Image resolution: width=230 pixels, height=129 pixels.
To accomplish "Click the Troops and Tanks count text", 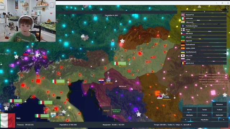I will pos(172,125).
